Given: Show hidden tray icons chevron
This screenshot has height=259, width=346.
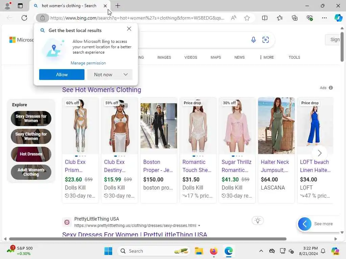Looking at the screenshot, I should tap(261, 251).
